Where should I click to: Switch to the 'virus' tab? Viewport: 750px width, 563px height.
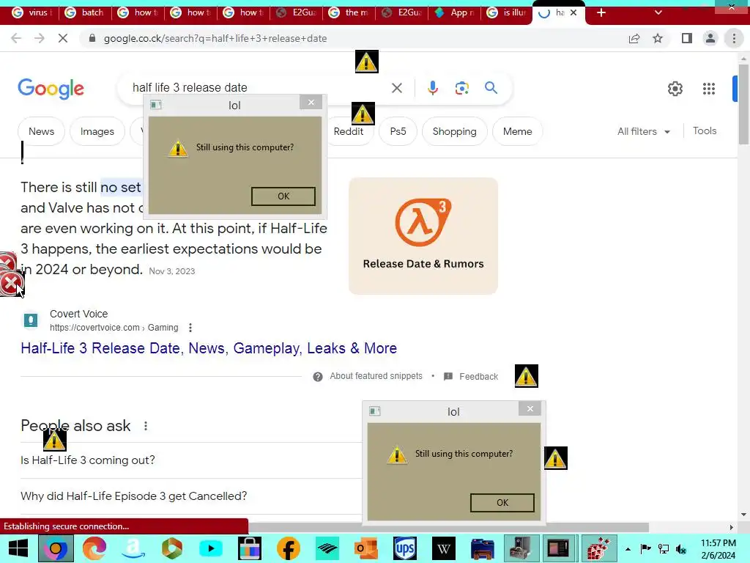click(x=31, y=12)
